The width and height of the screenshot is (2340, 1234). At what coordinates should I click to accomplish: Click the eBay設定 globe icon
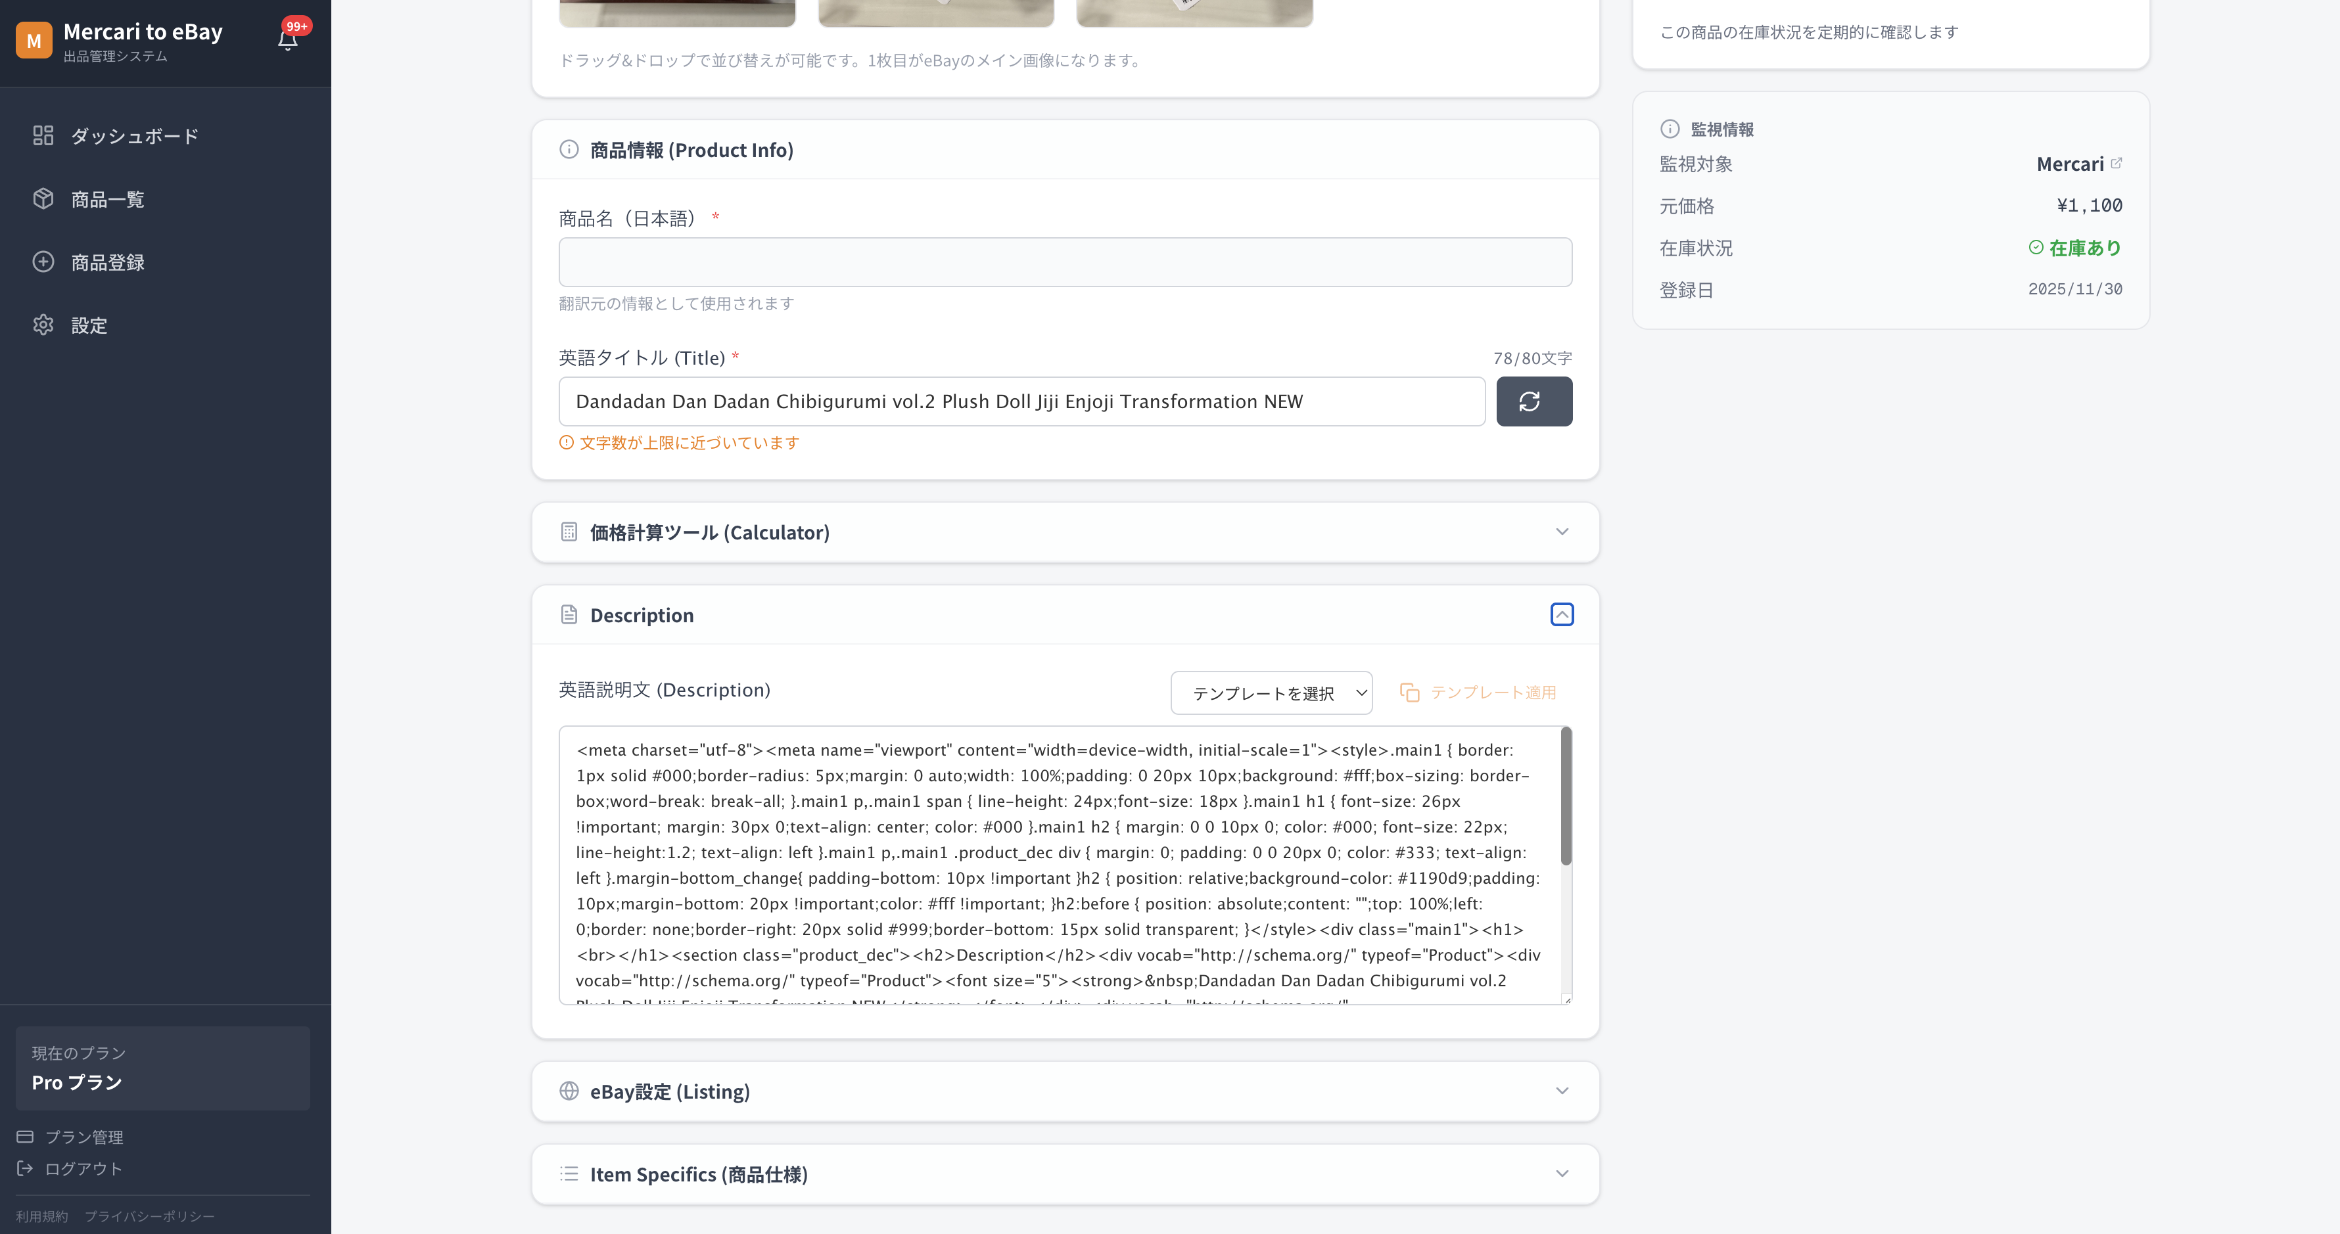[569, 1091]
